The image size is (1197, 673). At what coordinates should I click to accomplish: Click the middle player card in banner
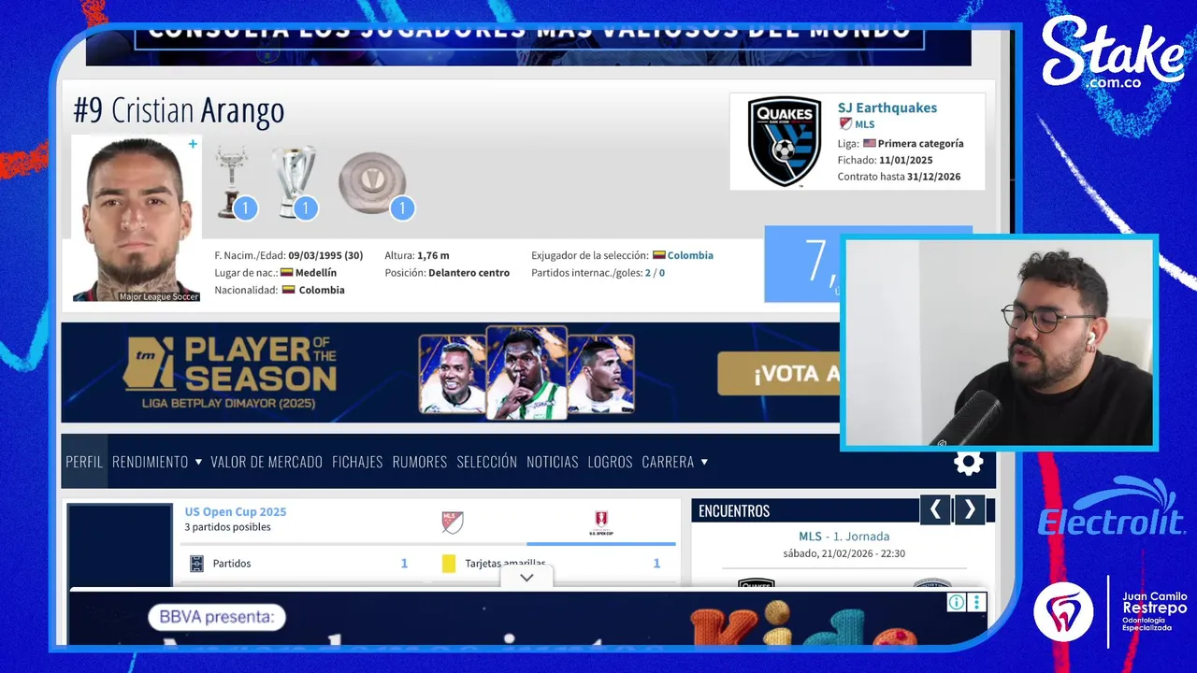(x=526, y=372)
